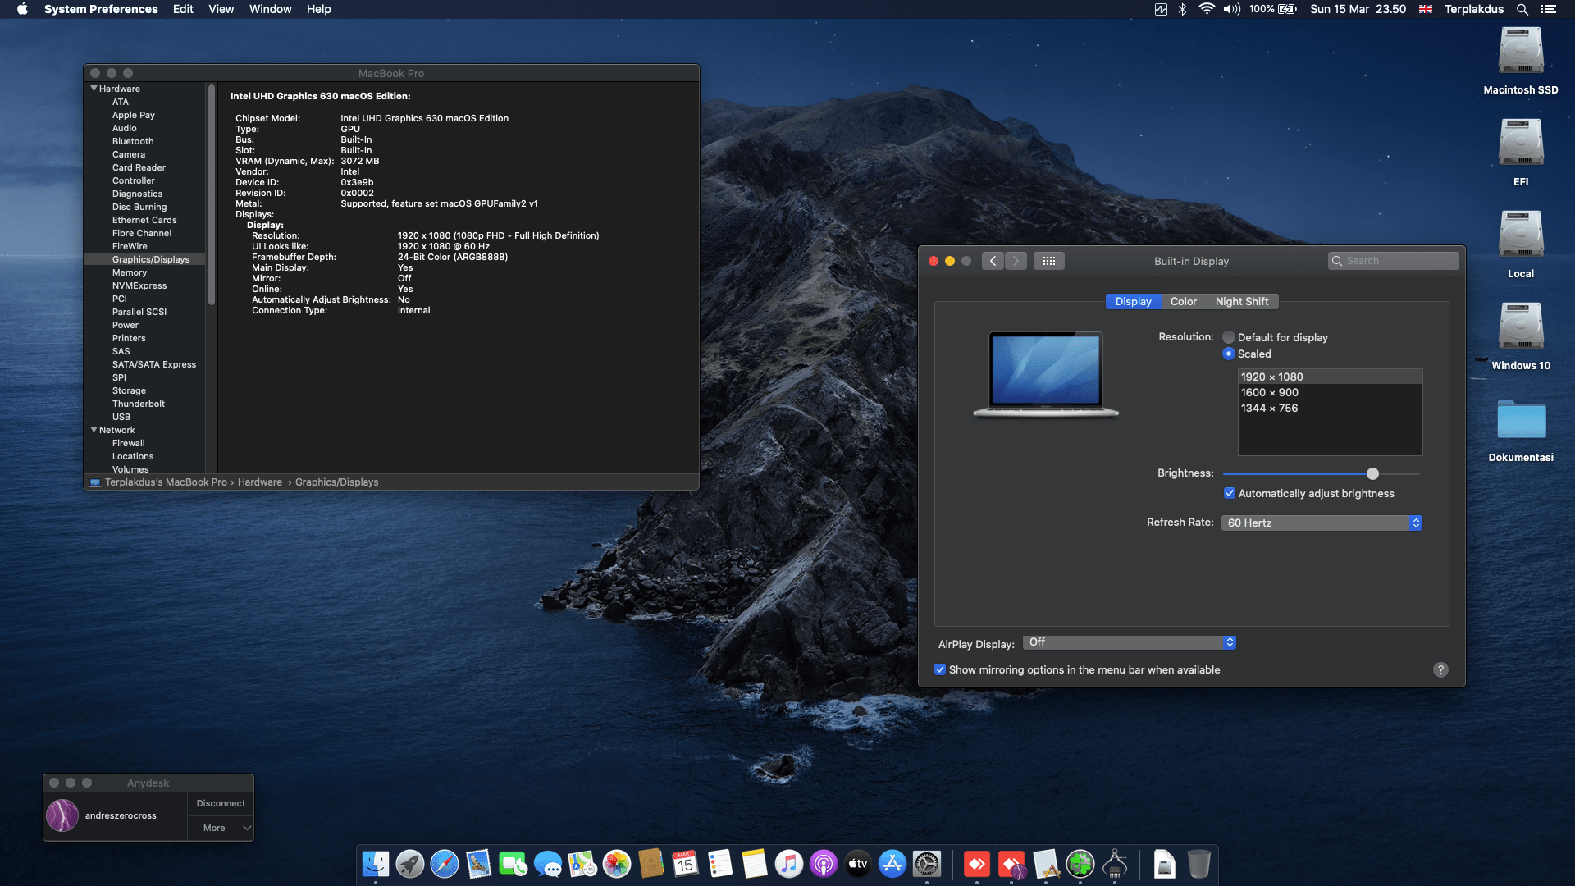The height and width of the screenshot is (886, 1575).
Task: Launch Safari from the Dock
Action: (445, 864)
